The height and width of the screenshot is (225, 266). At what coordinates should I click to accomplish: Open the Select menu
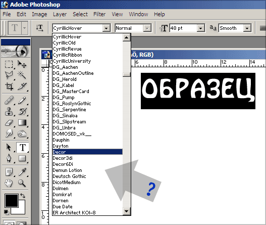tap(80, 14)
